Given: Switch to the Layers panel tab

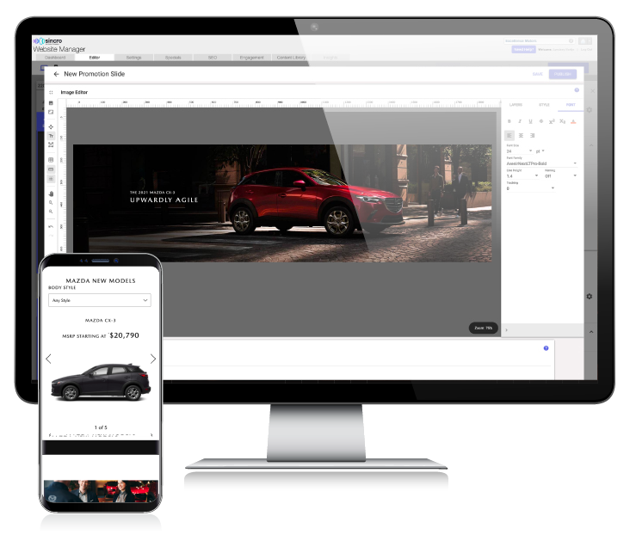Looking at the screenshot, I should click(516, 105).
